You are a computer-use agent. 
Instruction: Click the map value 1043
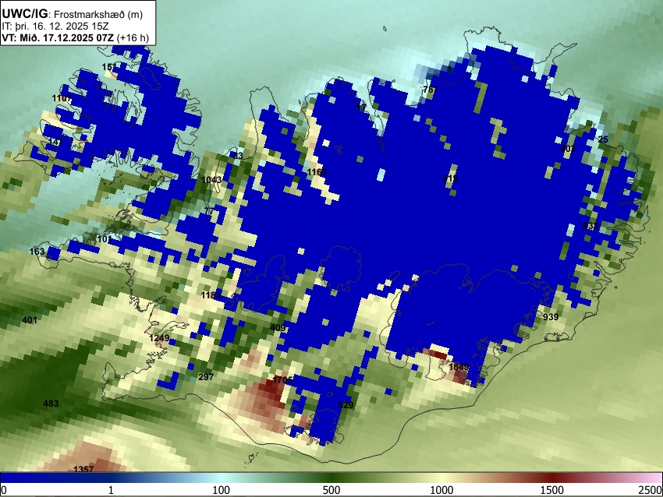(211, 180)
